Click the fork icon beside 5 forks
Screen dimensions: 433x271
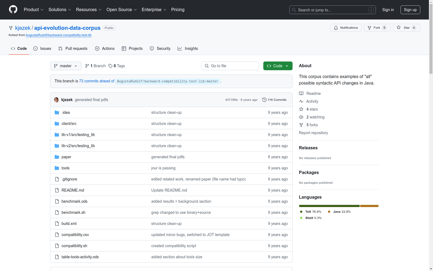coord(301,125)
